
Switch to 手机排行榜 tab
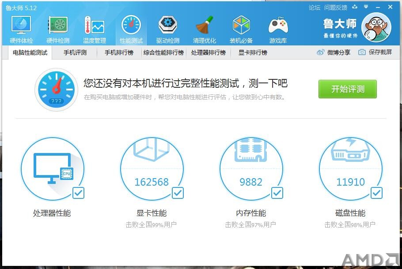coord(119,52)
